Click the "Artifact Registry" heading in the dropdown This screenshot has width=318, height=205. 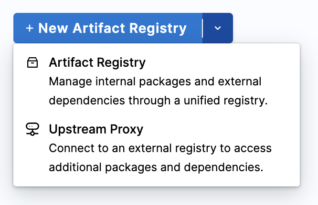coord(97,62)
